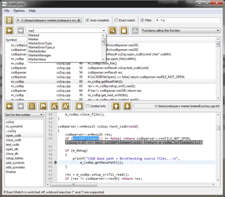This screenshot has width=225, height=197.
Task: Increase font size with the A+ icon
Action: [66, 106]
